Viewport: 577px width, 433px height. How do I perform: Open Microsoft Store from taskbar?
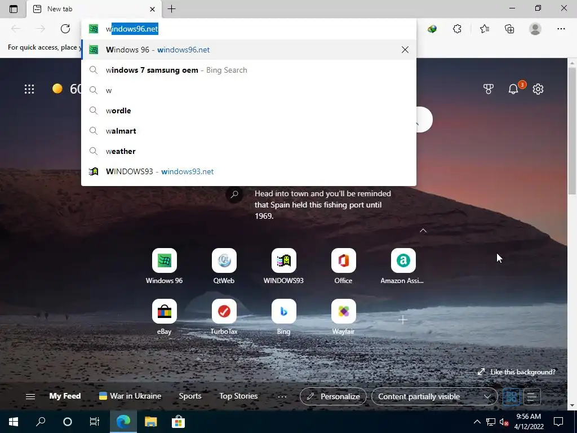pos(178,422)
